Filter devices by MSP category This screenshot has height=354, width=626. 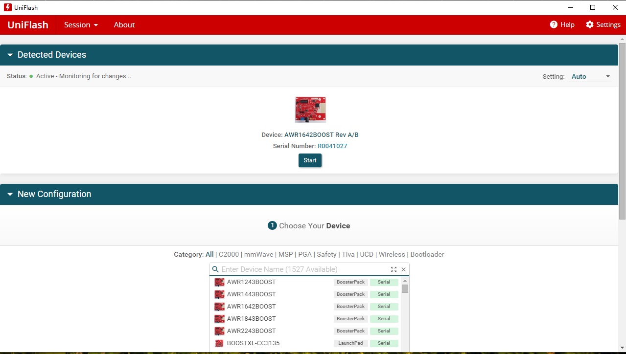[286, 254]
